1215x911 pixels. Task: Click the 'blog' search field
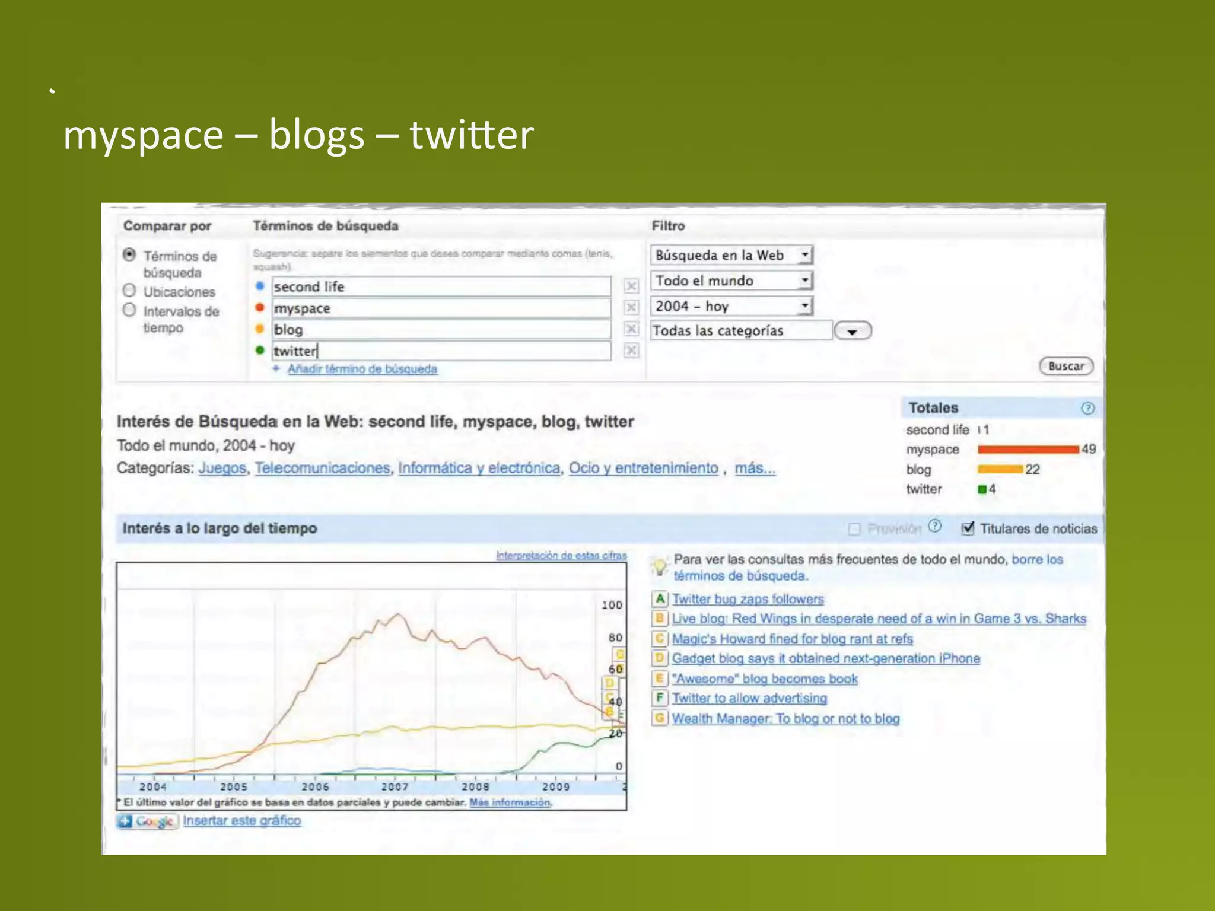point(441,329)
